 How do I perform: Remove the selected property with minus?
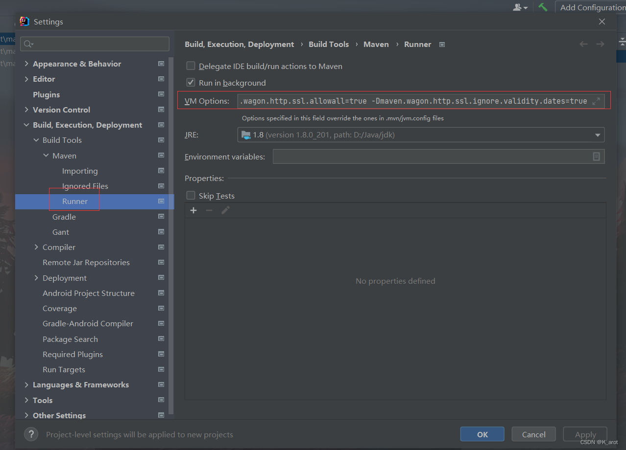point(209,210)
